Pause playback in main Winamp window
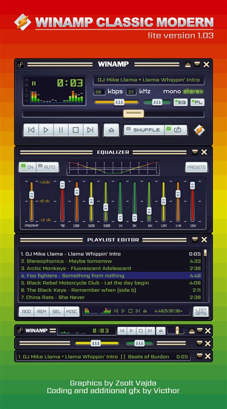Image resolution: width=227 pixels, height=409 pixels. click(61, 130)
